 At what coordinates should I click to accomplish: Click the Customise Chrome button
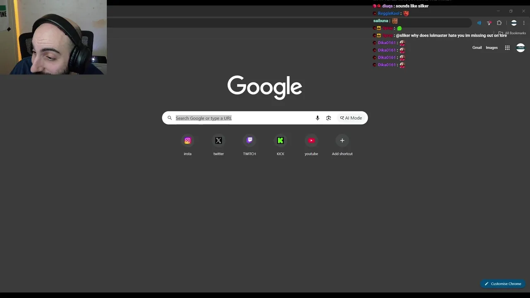[x=503, y=284]
